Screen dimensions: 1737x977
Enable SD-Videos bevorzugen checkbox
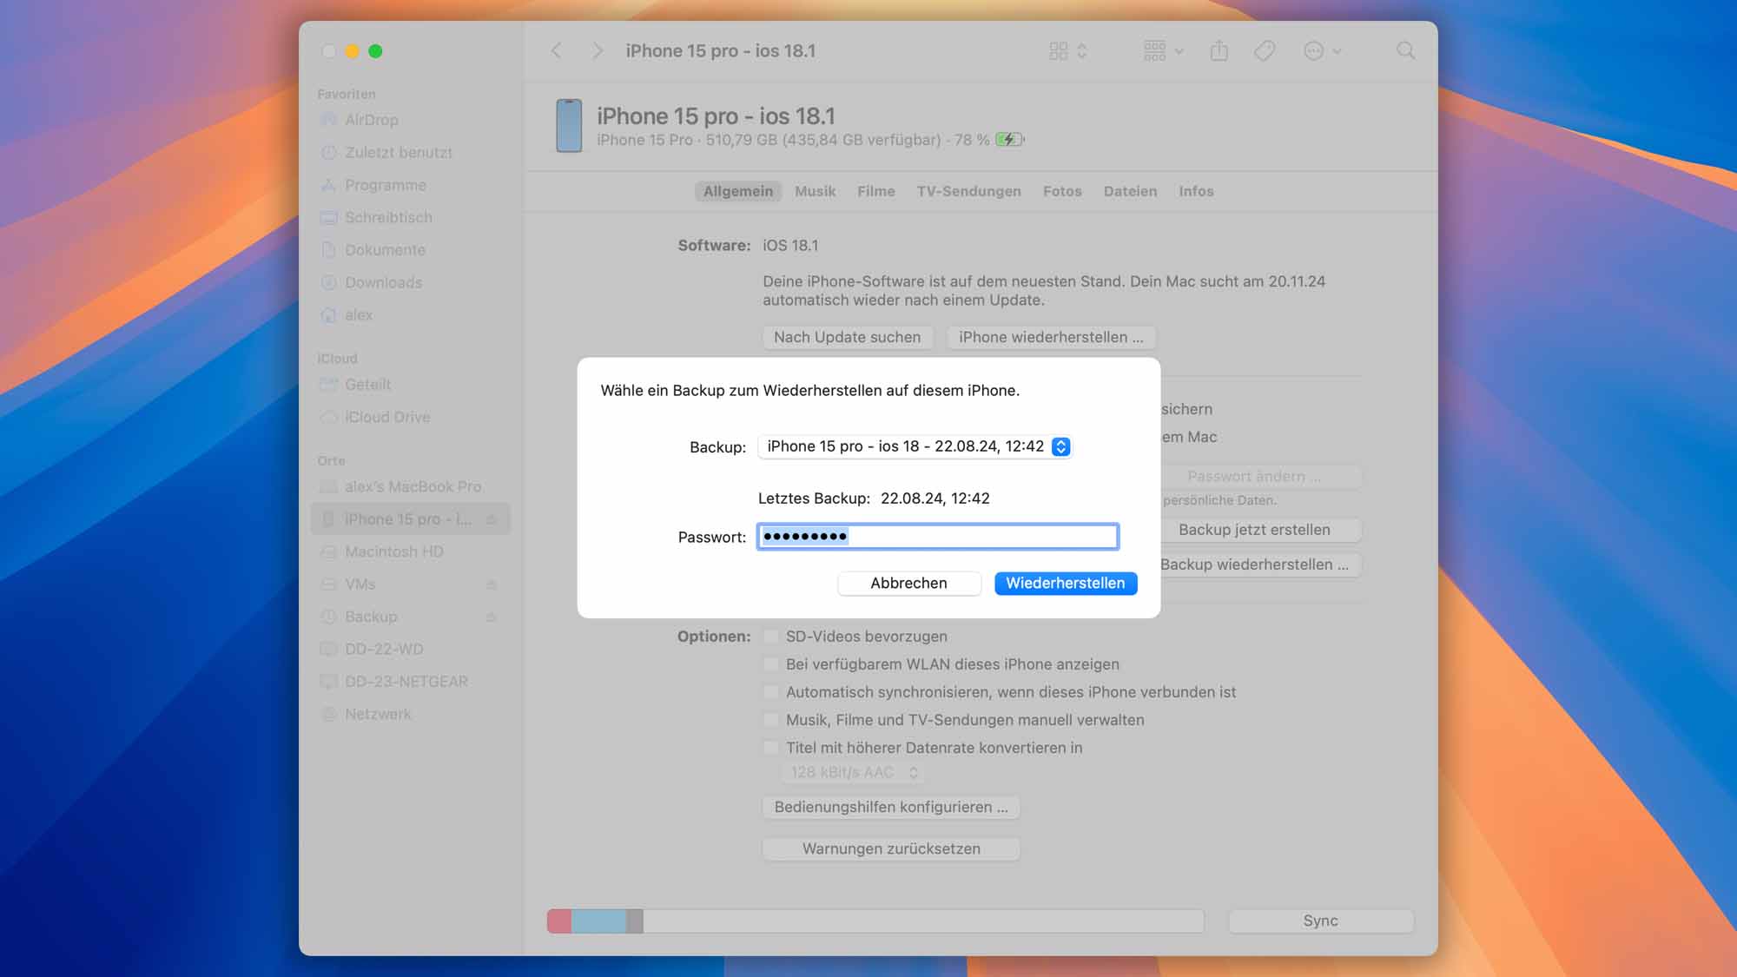click(770, 637)
